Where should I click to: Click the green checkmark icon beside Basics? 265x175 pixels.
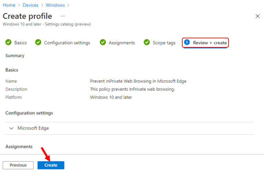8,43
